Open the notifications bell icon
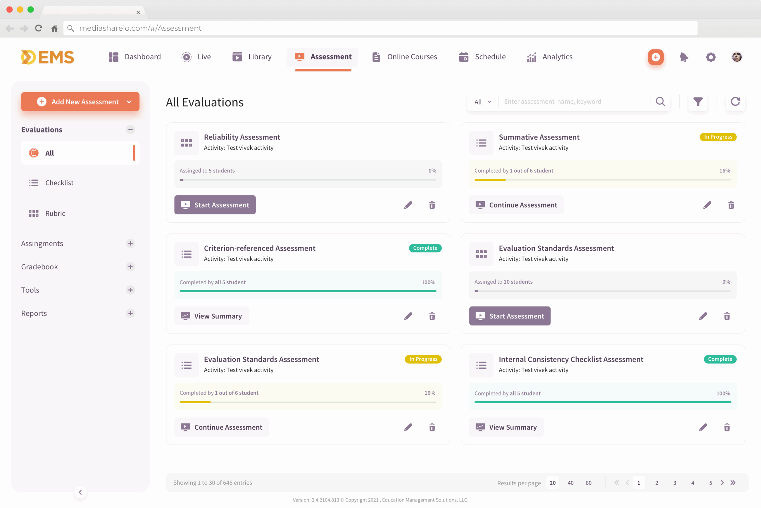Image resolution: width=761 pixels, height=508 pixels. (683, 57)
